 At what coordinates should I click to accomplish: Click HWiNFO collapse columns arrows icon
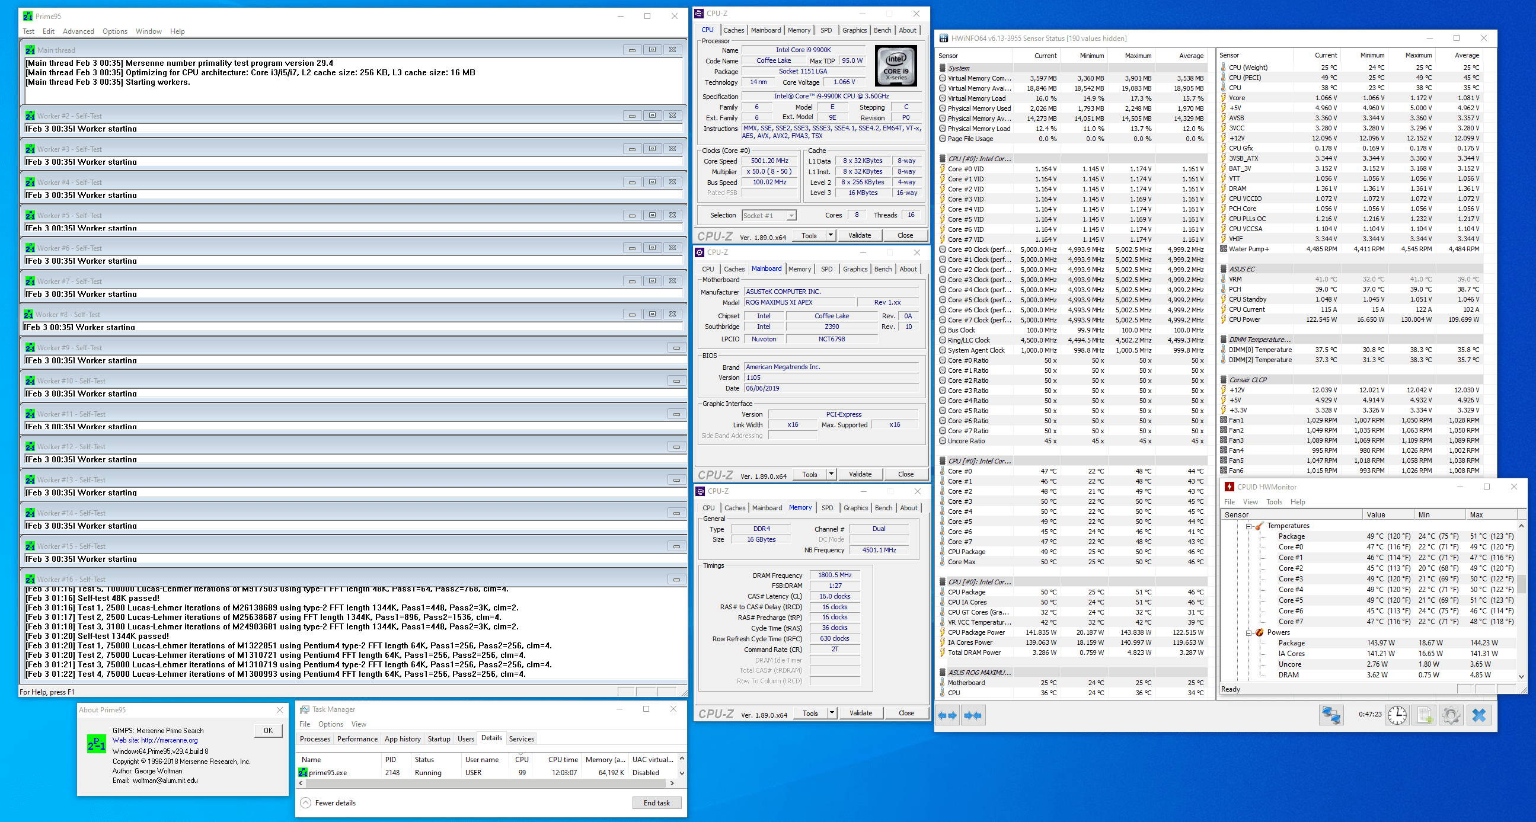tap(973, 715)
